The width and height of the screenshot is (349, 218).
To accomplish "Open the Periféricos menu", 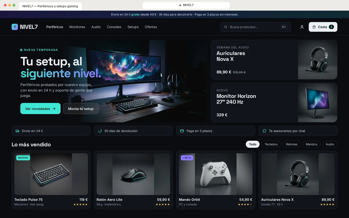I will click(x=55, y=27).
